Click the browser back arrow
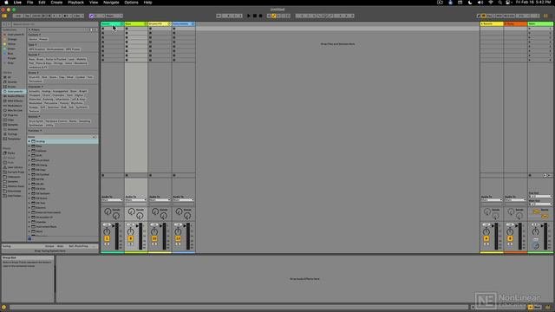The height and width of the screenshot is (312, 555). [4, 24]
